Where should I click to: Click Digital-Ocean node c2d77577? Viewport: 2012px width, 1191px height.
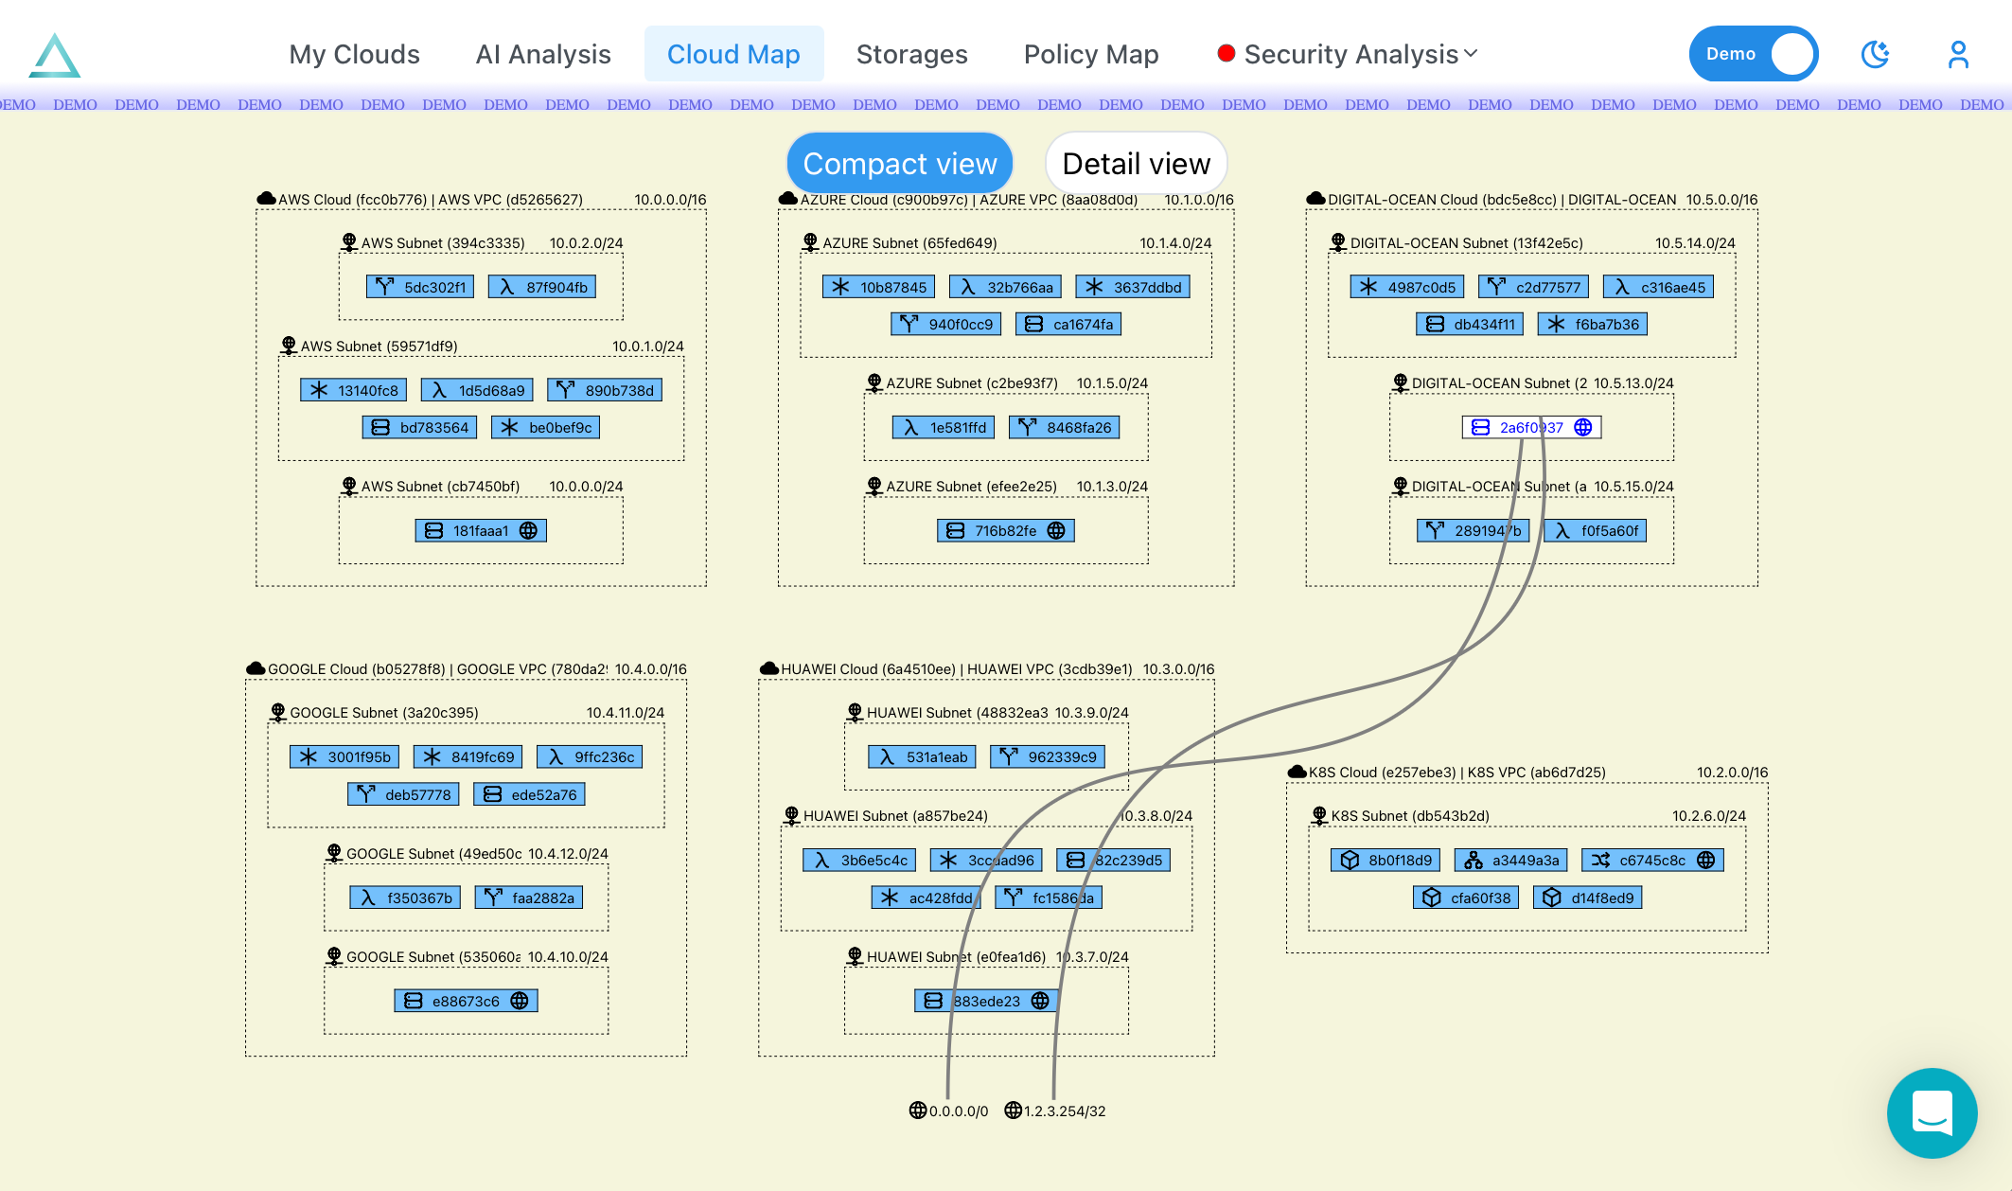click(x=1533, y=287)
